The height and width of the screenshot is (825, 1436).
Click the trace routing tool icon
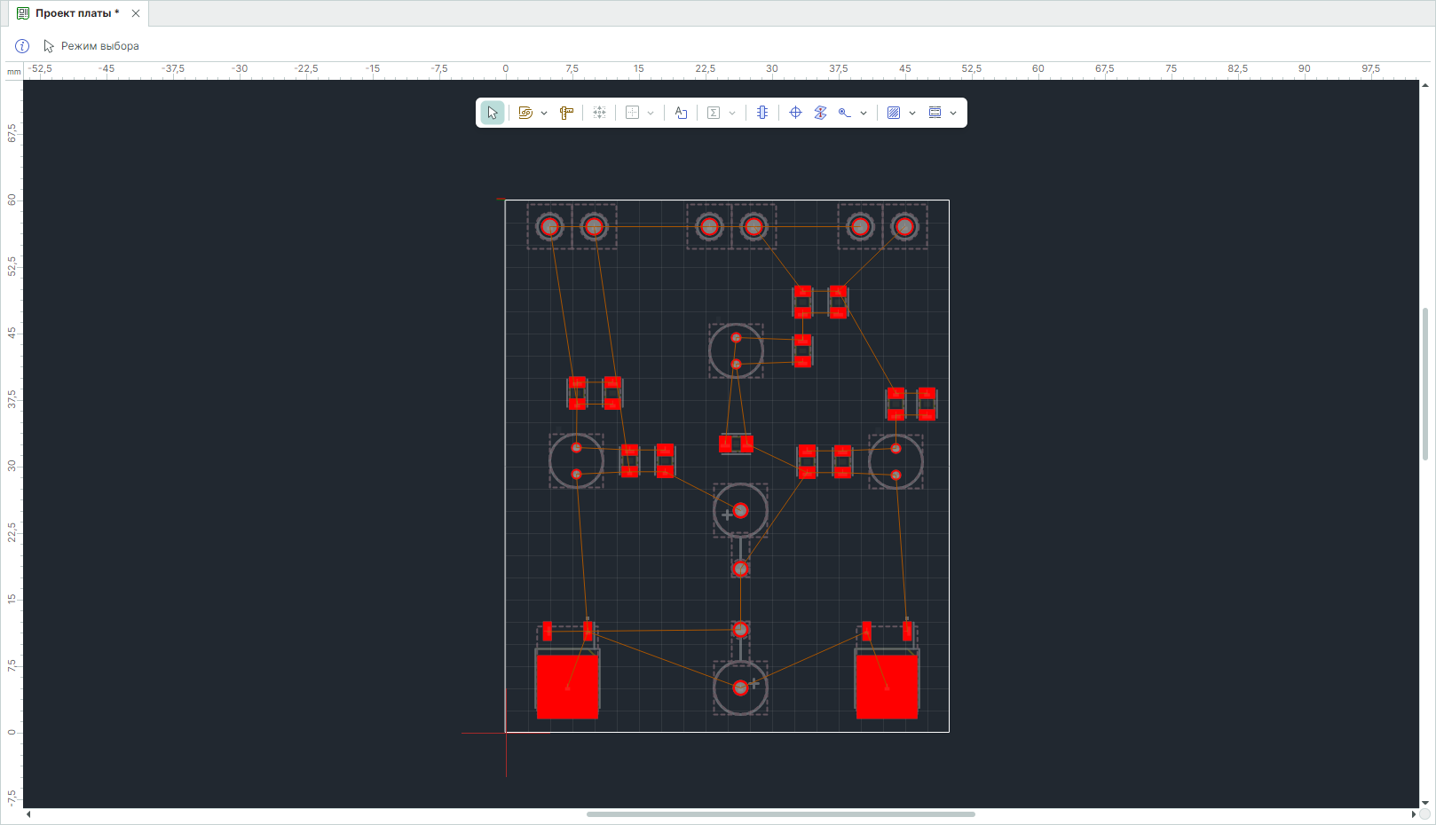click(x=525, y=113)
